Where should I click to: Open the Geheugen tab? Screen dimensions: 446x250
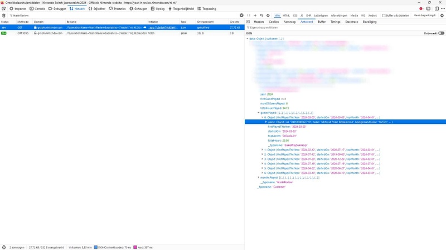coord(138,9)
